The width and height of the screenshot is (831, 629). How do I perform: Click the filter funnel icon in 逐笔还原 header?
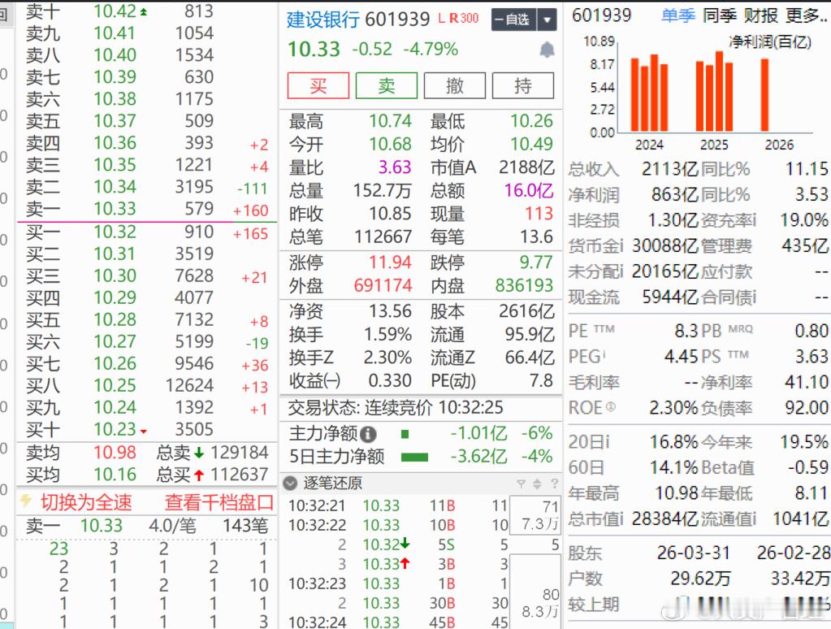pos(522,484)
